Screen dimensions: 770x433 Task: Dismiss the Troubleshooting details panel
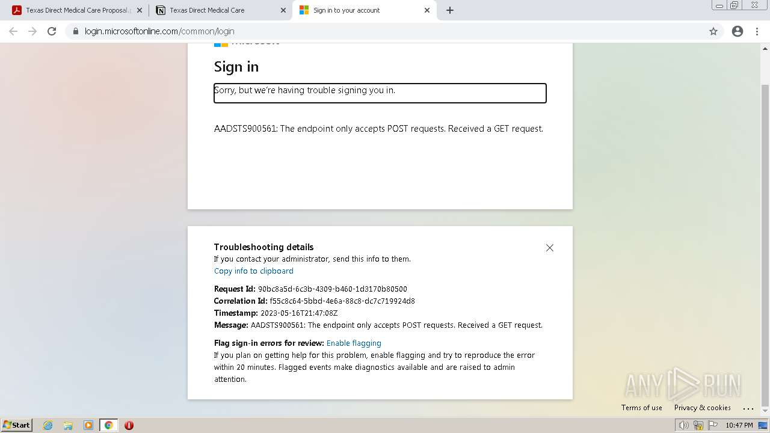(550, 248)
